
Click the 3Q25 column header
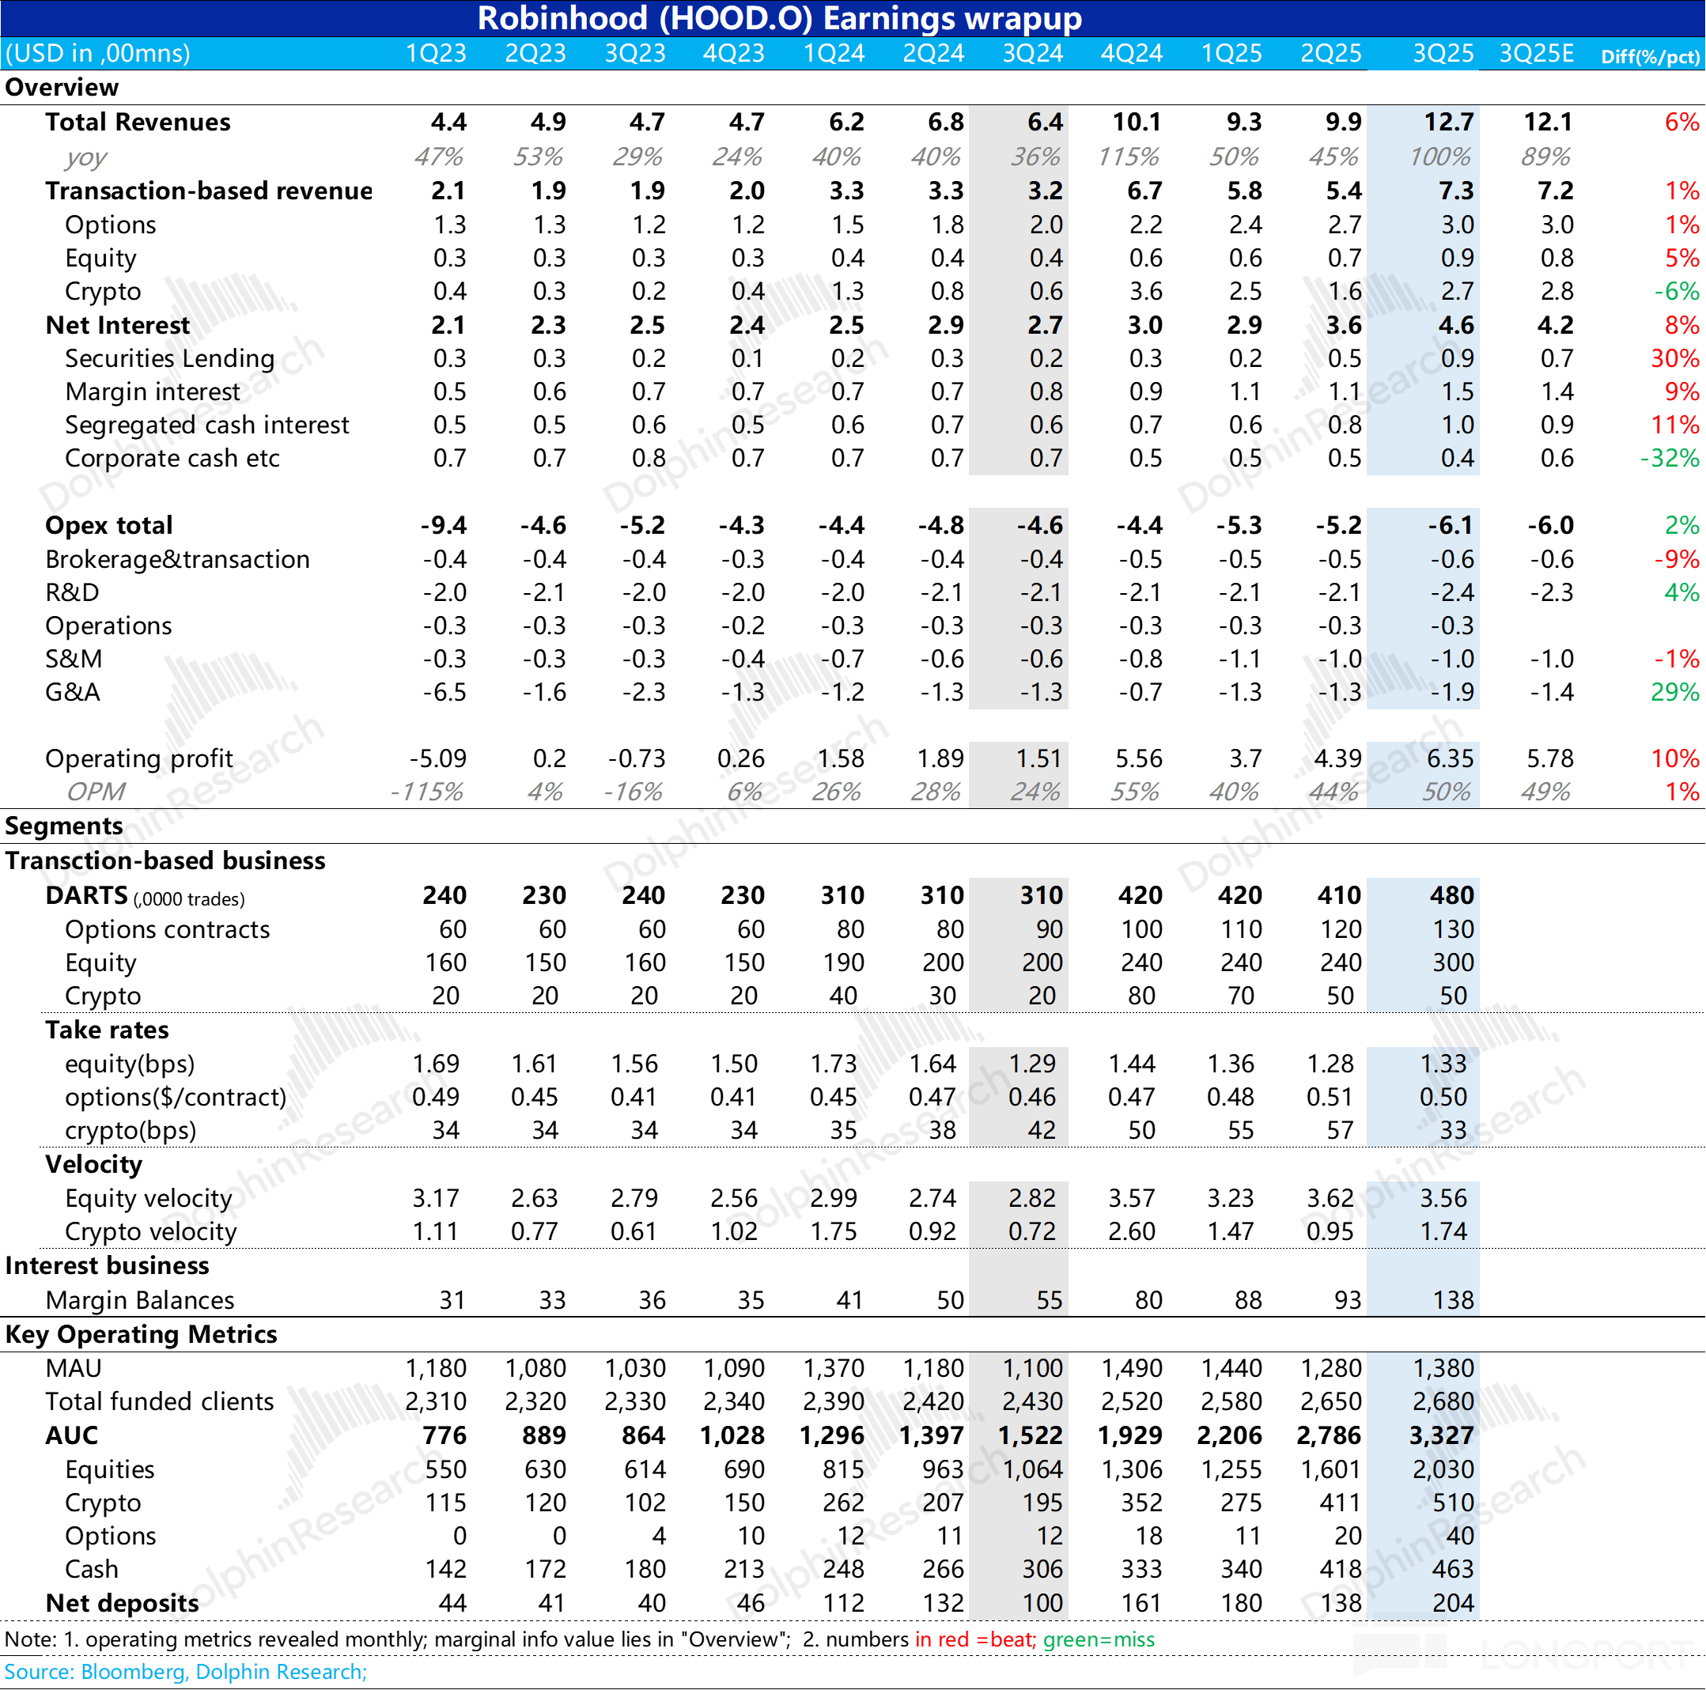point(1443,54)
